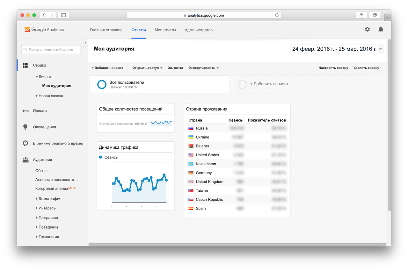Click Safari share icon

361,15
